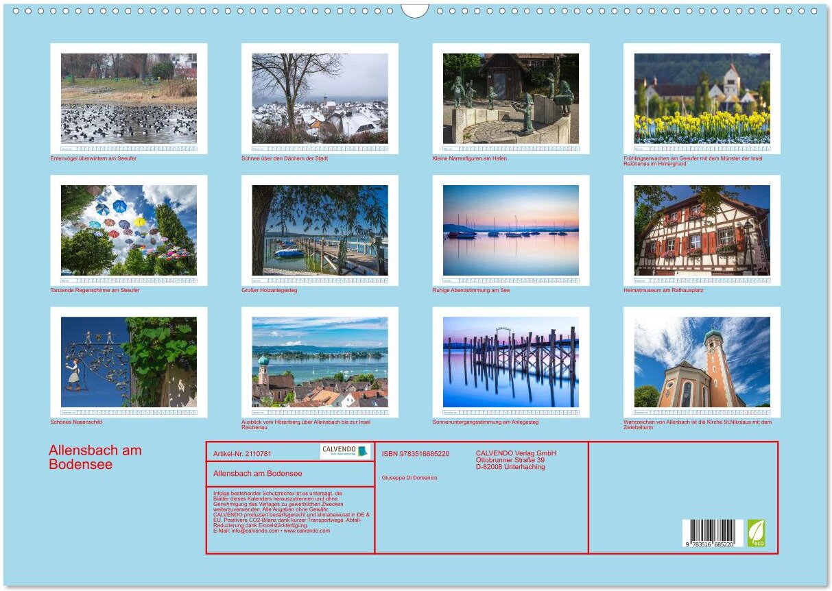
Task: Open the snowy town rooftops photo
Action: pyautogui.click(x=320, y=97)
